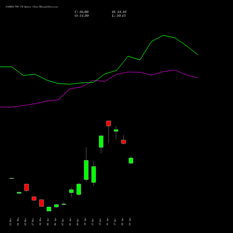The image size is (233, 233).
Task: Click the 20 Apr date label
Action: pyautogui.click(x=122, y=222)
